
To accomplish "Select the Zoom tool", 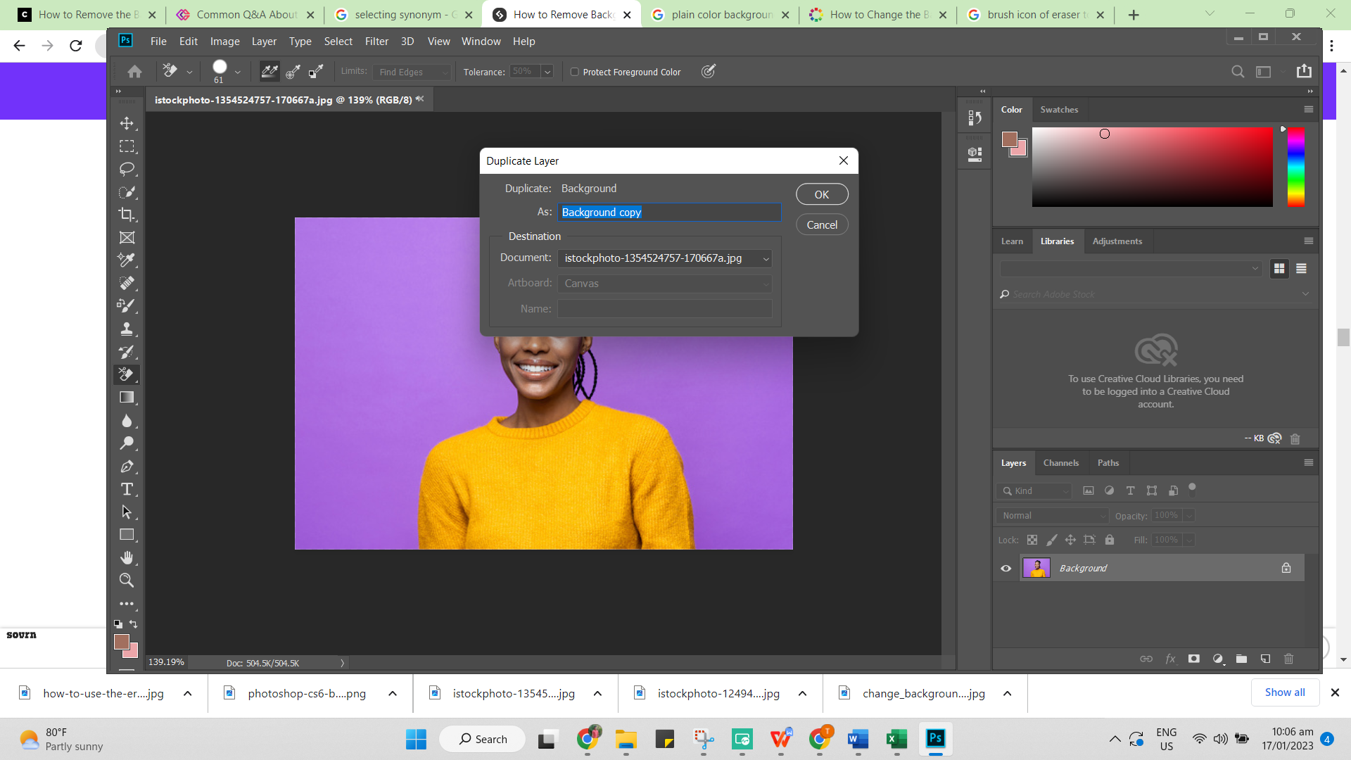I will [x=126, y=579].
